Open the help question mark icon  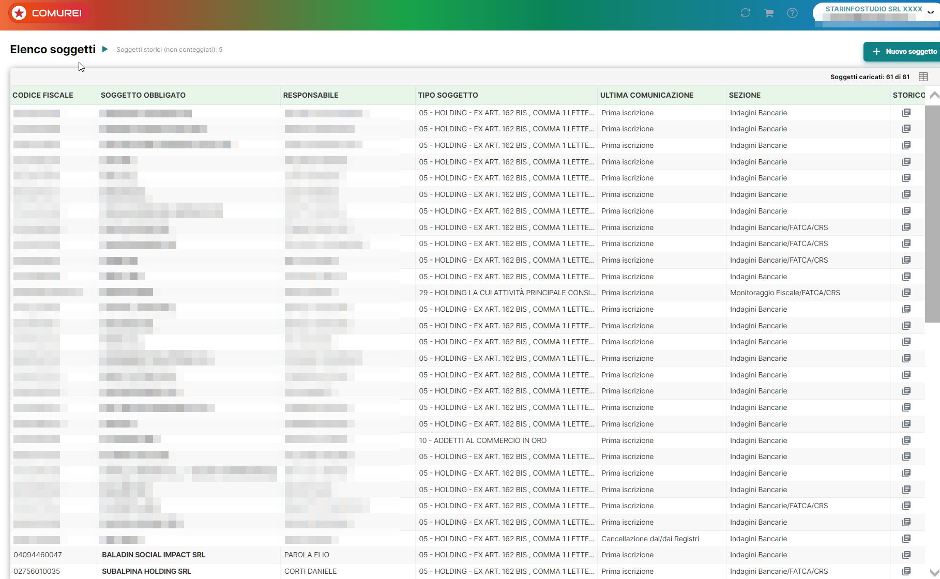[792, 13]
